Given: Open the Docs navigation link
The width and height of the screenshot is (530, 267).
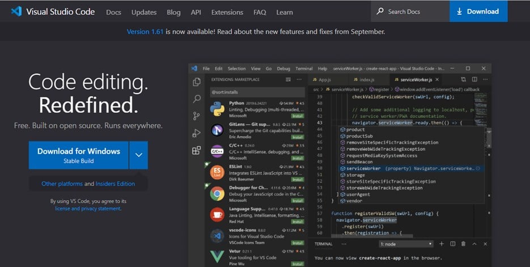Looking at the screenshot, I should pos(113,12).
